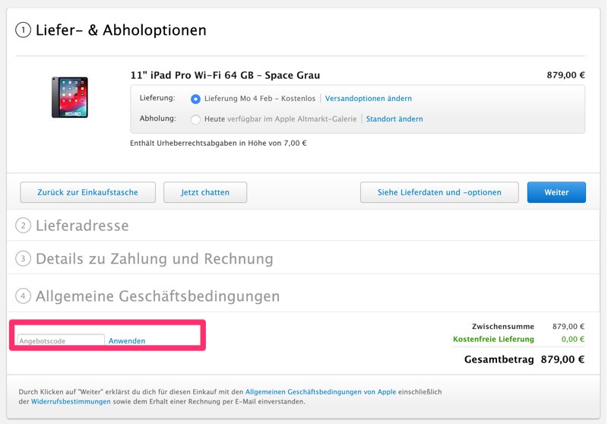This screenshot has height=424, width=608.
Task: Apply promo code via Anwenden link
Action: (127, 341)
